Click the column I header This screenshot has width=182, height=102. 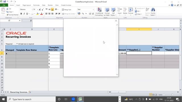click(x=139, y=29)
